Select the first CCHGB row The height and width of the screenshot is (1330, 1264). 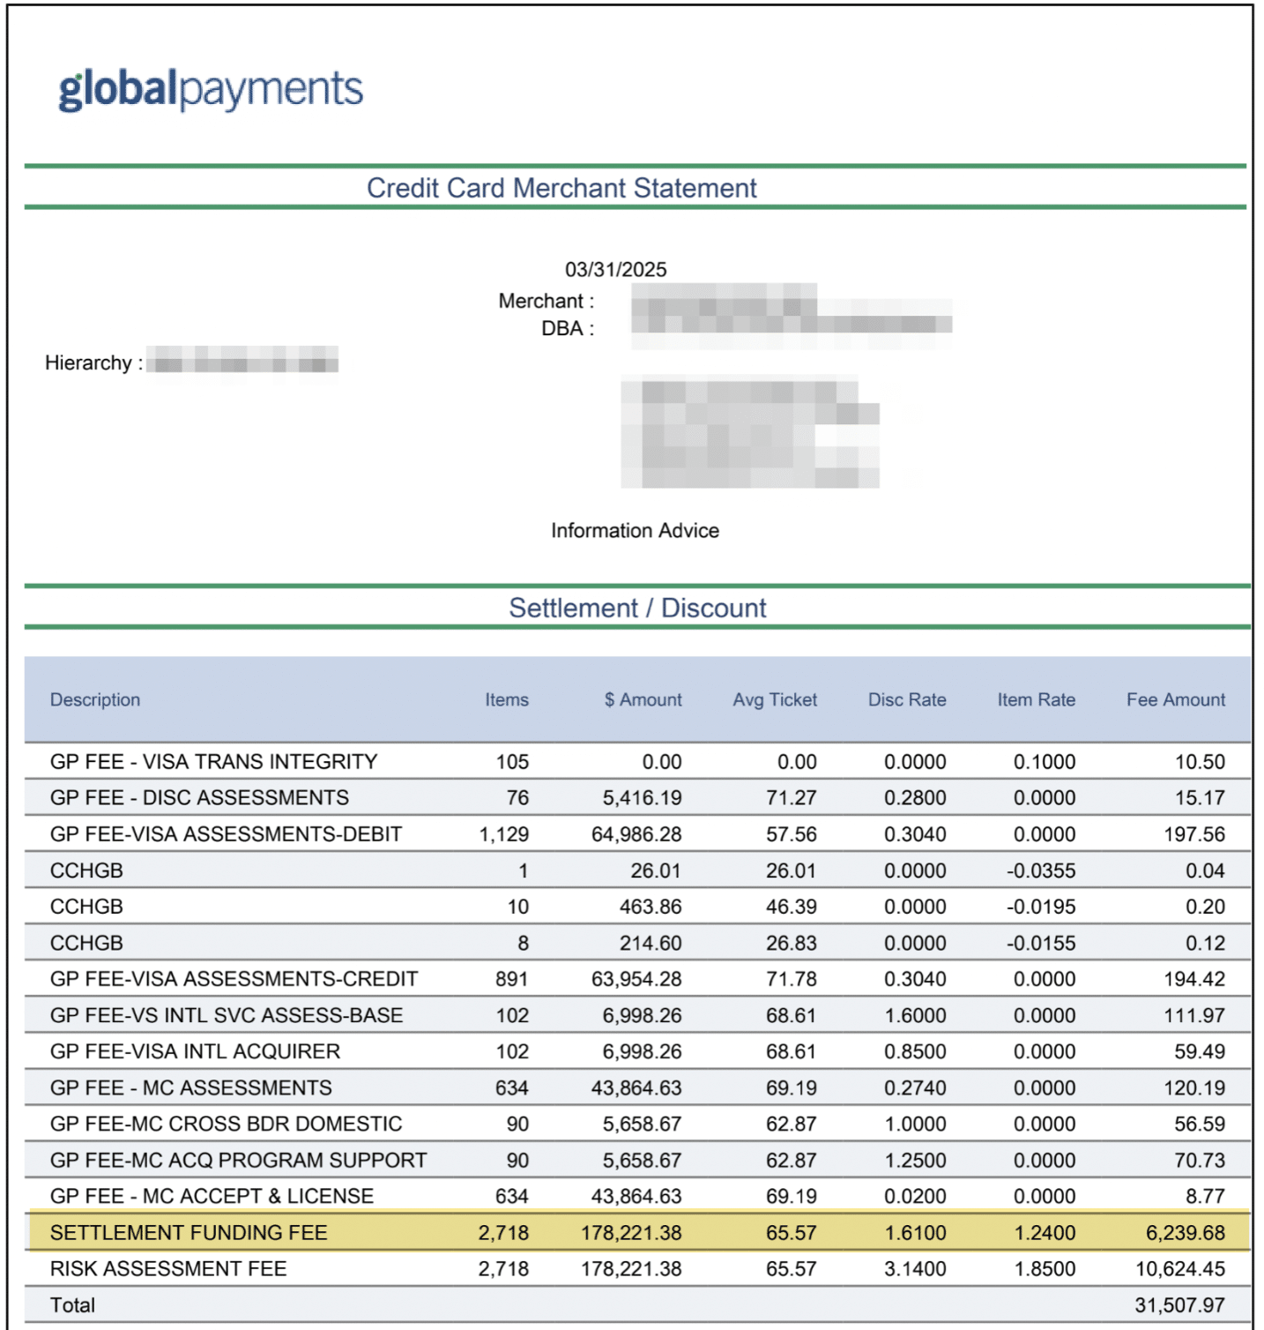617,870
